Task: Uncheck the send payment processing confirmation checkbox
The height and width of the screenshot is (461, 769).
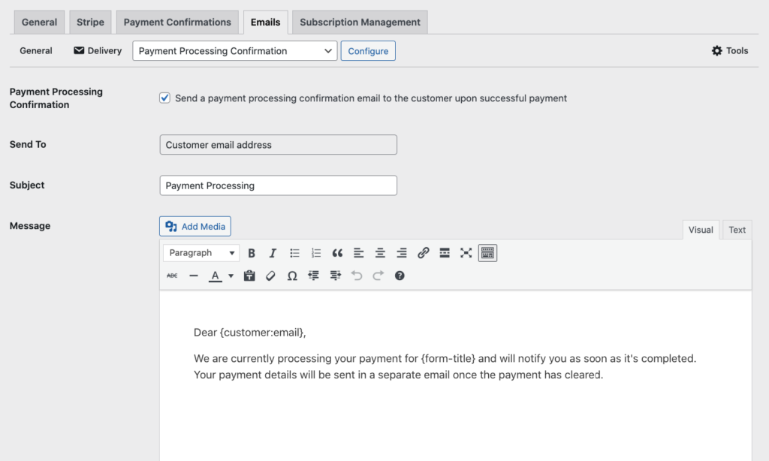Action: (x=165, y=98)
